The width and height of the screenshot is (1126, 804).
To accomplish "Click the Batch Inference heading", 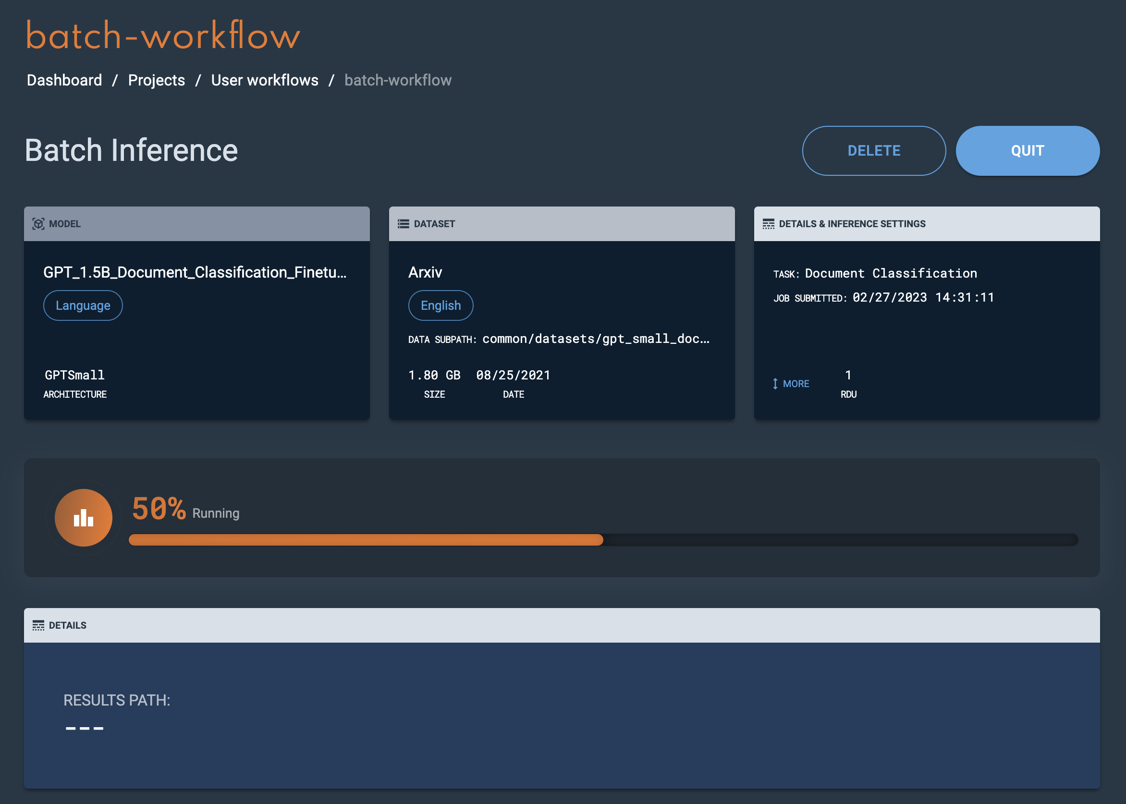I will 131,150.
